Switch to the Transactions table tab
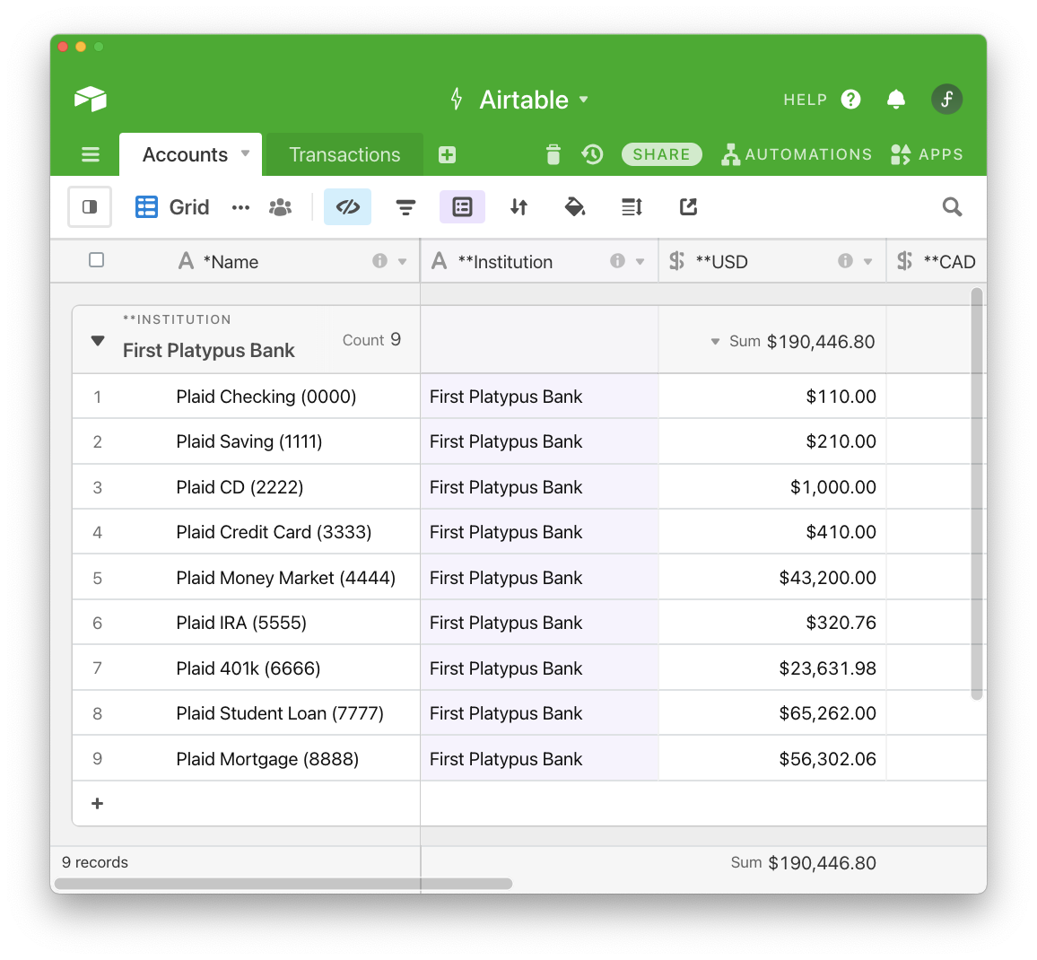Image resolution: width=1037 pixels, height=960 pixels. click(344, 155)
